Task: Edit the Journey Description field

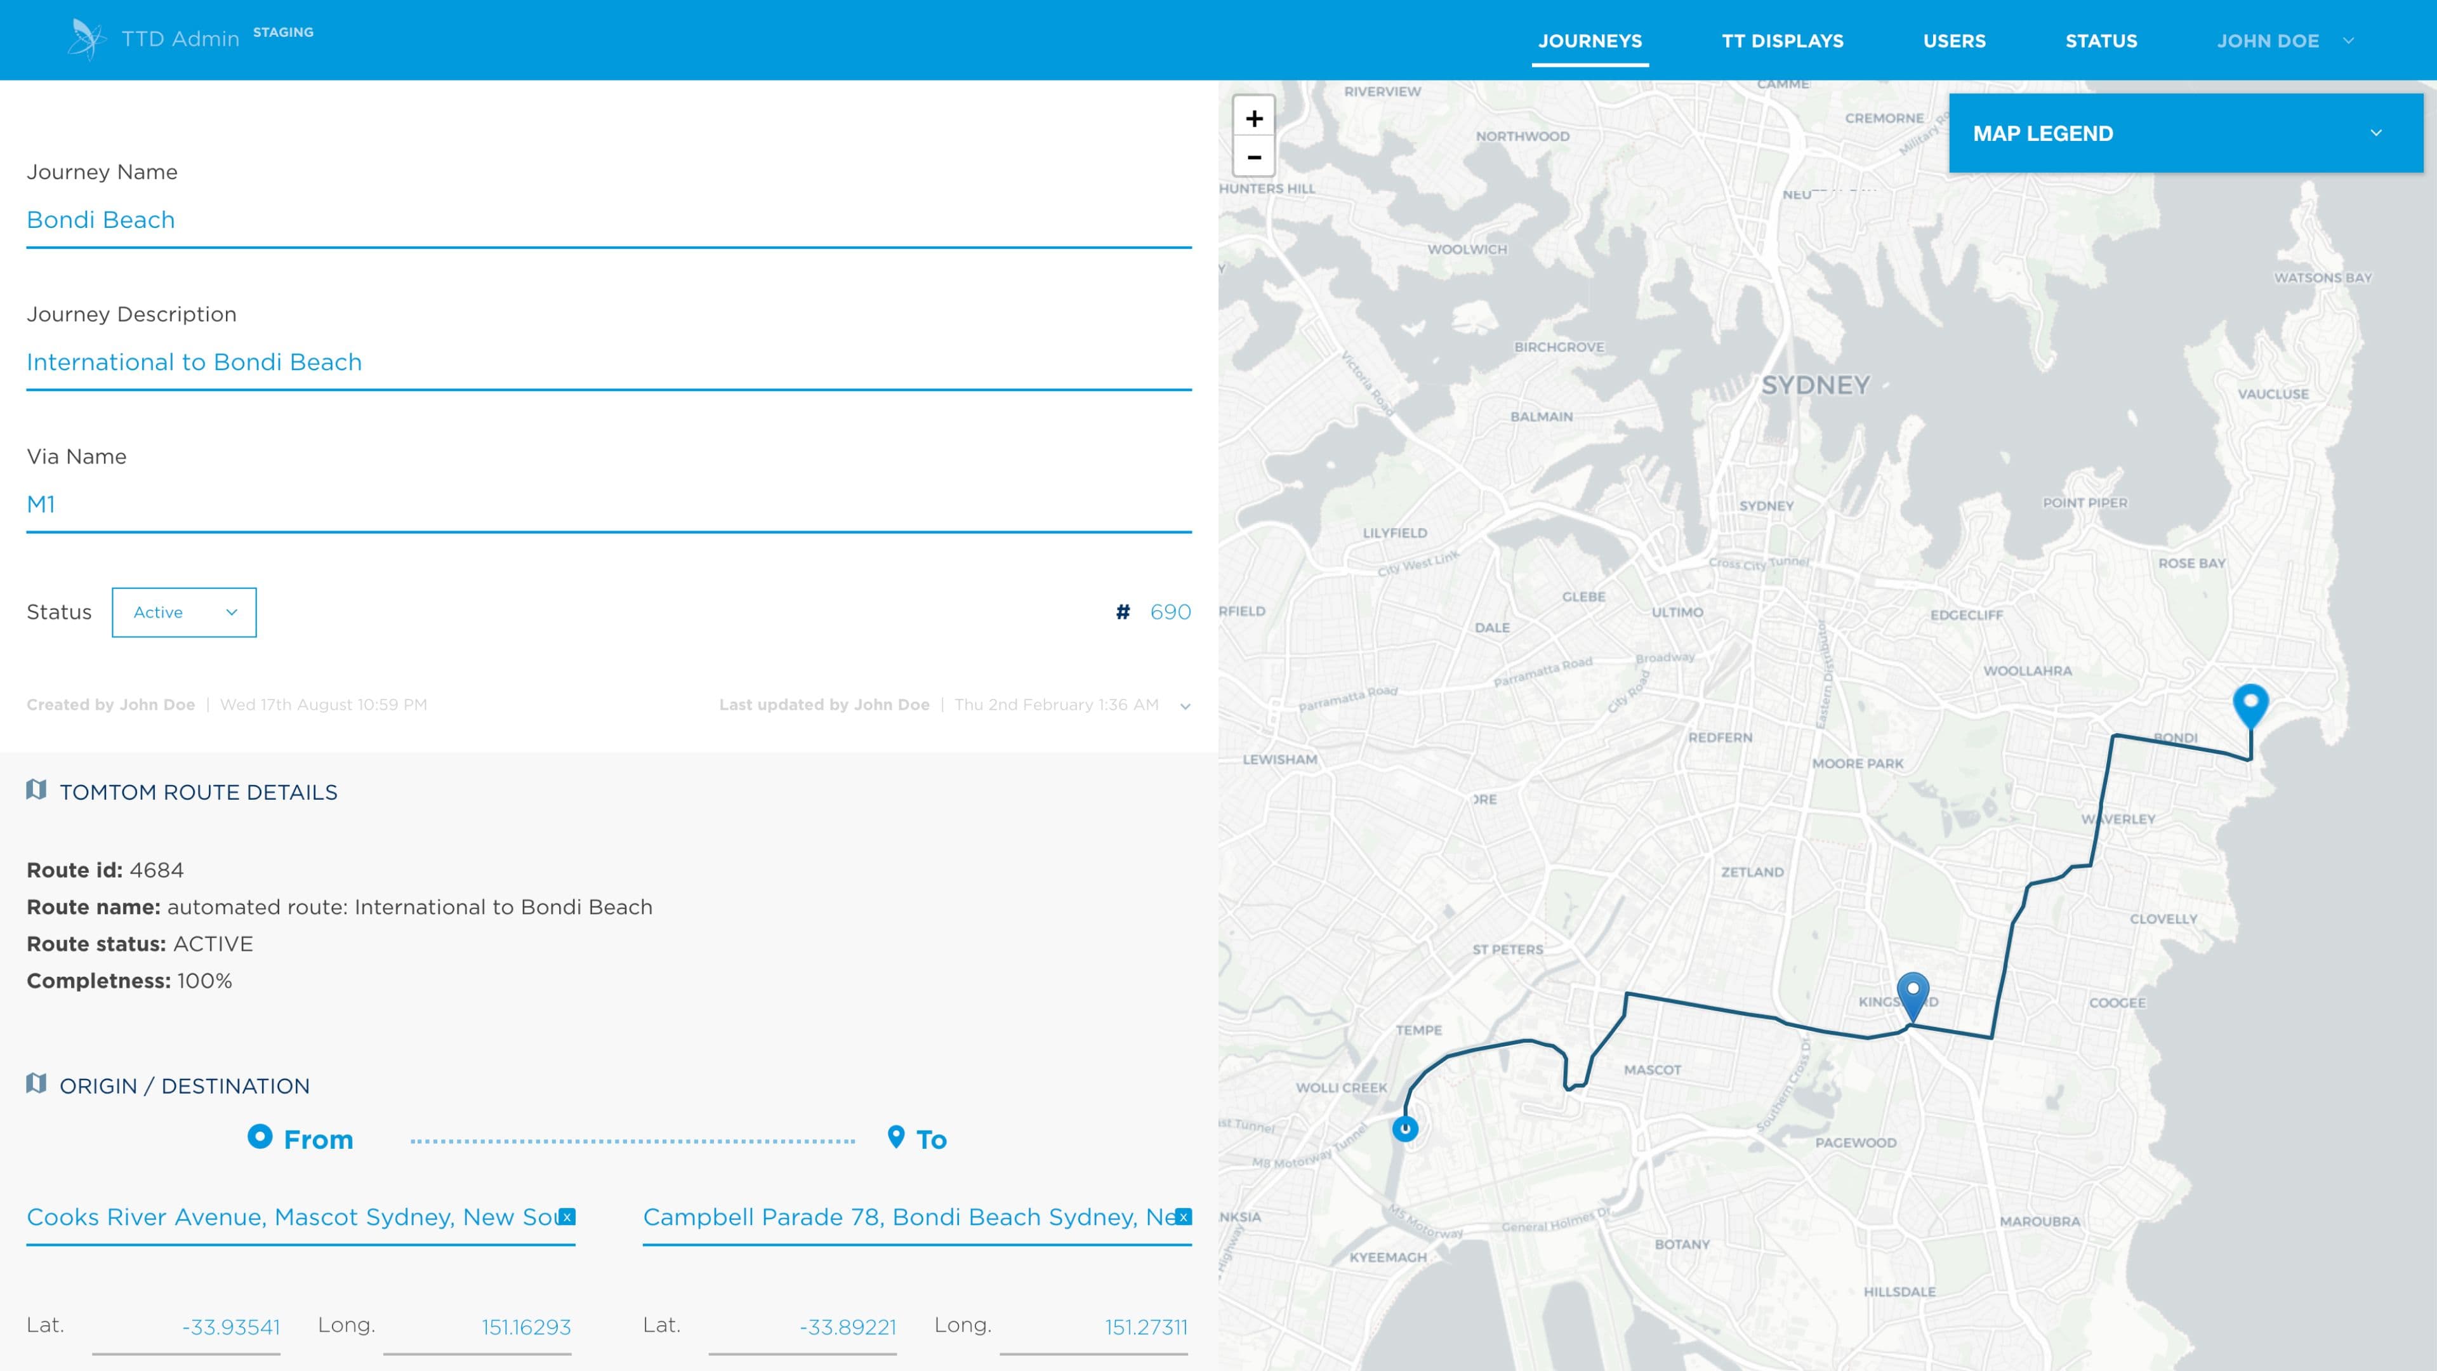Action: (x=609, y=362)
